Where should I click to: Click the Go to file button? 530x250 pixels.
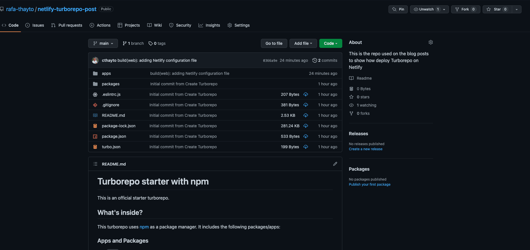point(274,43)
